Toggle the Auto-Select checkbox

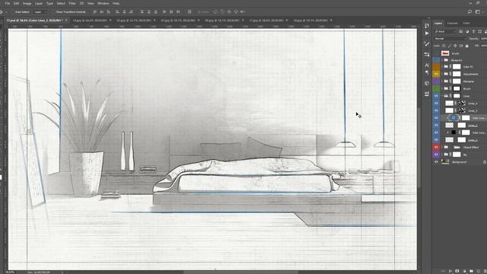[13, 12]
